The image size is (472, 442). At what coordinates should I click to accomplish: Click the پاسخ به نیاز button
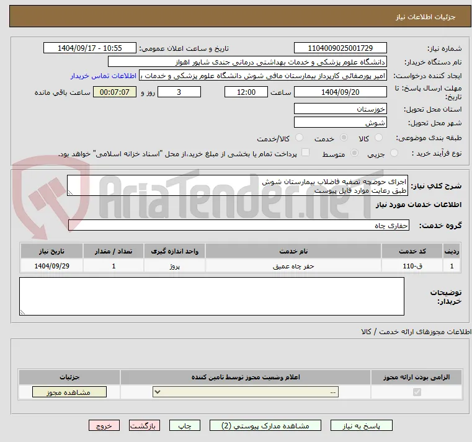pyautogui.click(x=361, y=425)
